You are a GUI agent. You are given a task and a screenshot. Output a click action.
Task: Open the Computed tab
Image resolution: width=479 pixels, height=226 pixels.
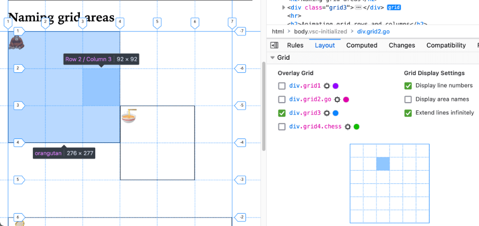[362, 45]
